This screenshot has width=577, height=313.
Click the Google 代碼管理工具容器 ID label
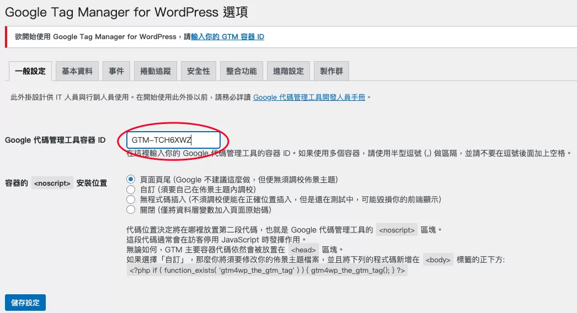pos(55,140)
